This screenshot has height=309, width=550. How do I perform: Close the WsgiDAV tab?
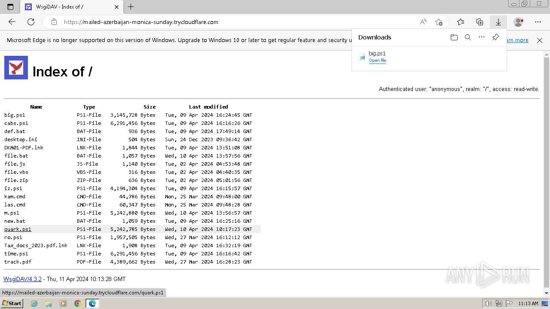pyautogui.click(x=117, y=7)
